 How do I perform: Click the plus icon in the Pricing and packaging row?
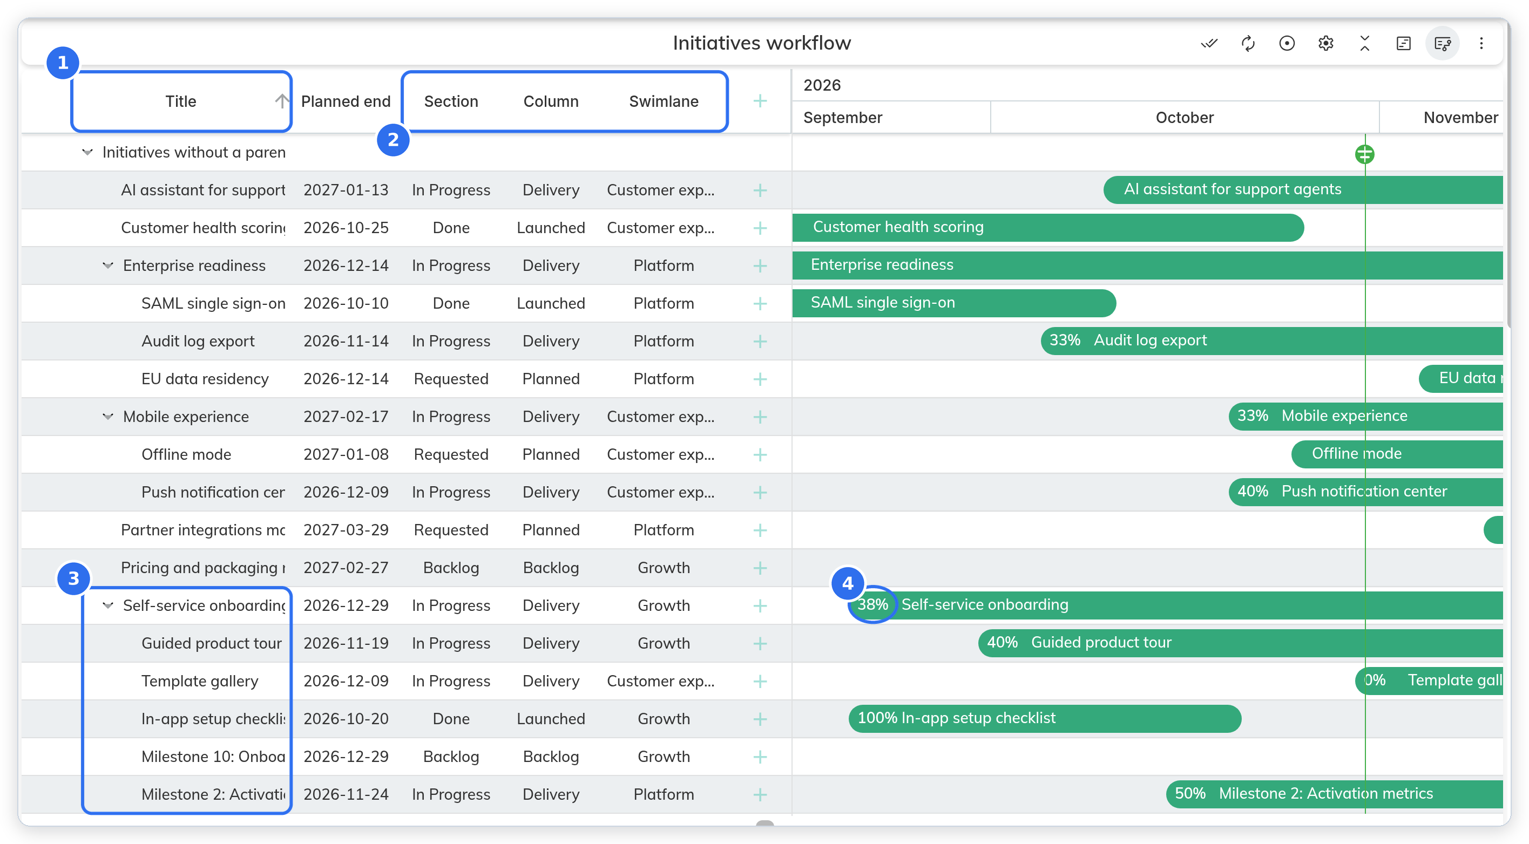point(760,568)
